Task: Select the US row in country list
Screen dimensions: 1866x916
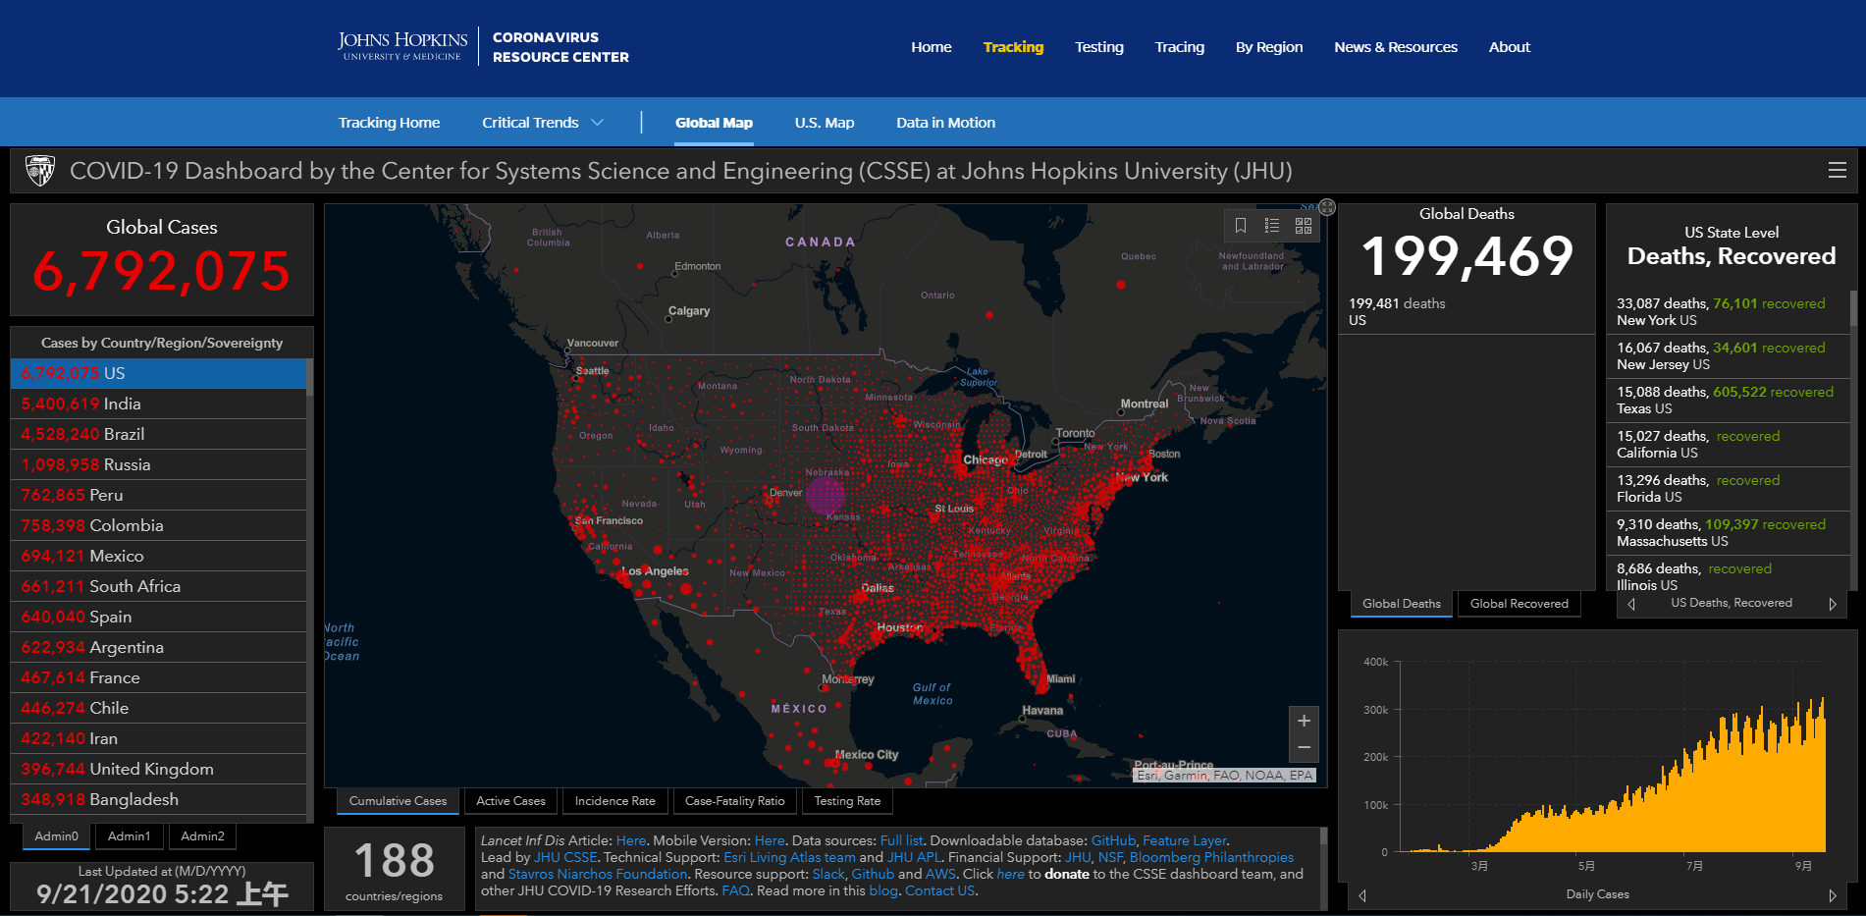Action: point(159,374)
